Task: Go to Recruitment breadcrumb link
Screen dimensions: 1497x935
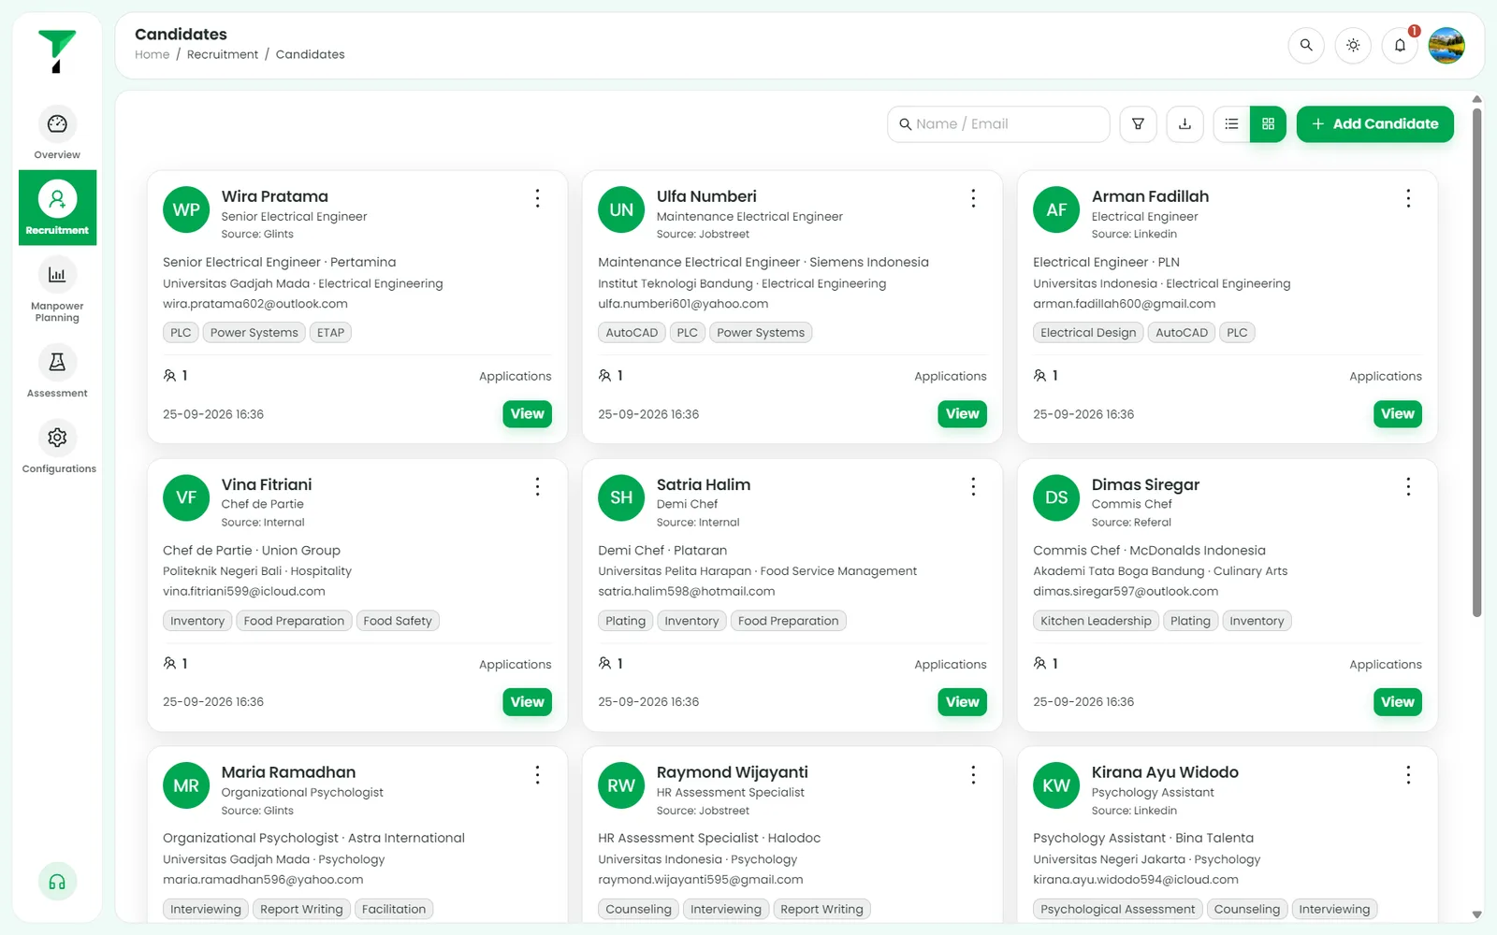Action: pos(223,54)
